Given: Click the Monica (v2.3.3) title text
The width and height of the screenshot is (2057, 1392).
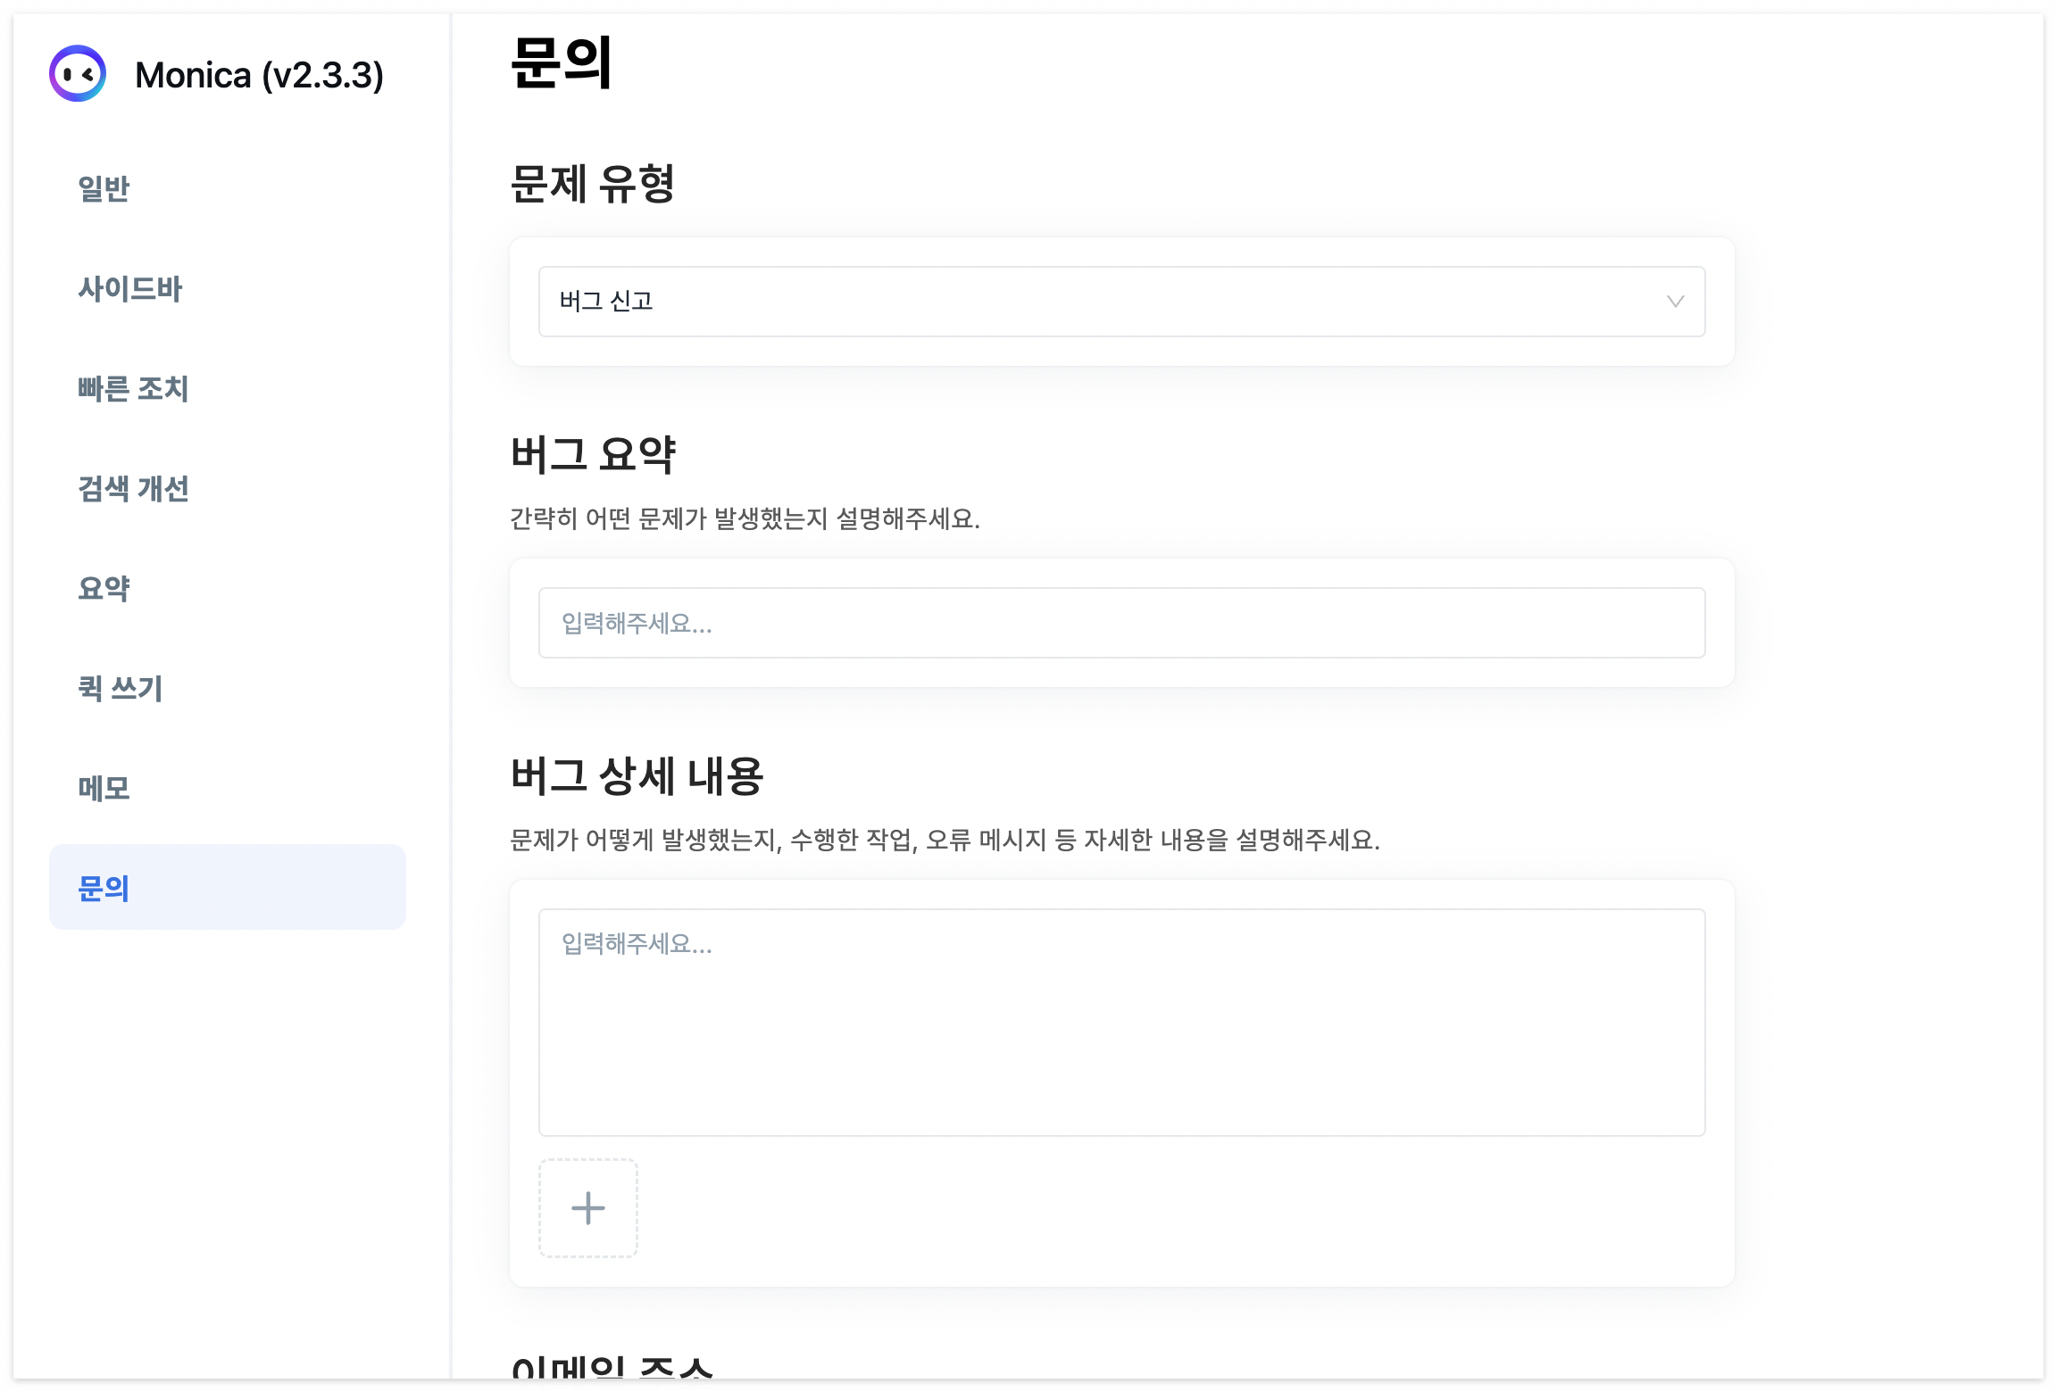Looking at the screenshot, I should point(259,75).
